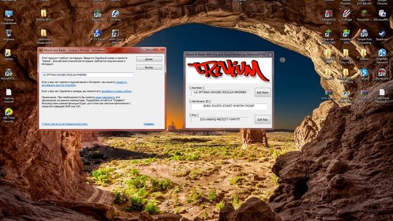
Task: Open the HideMe VPN desktop icon
Action: coord(346,37)
